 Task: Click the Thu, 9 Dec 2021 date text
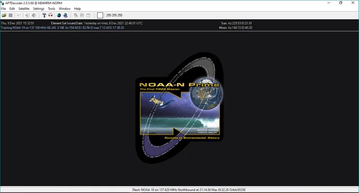click(17, 23)
